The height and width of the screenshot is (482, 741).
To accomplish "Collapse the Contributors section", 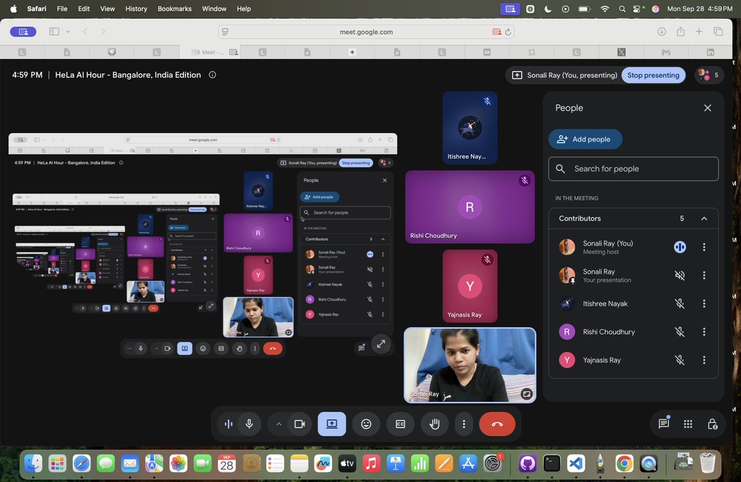I will [x=704, y=218].
